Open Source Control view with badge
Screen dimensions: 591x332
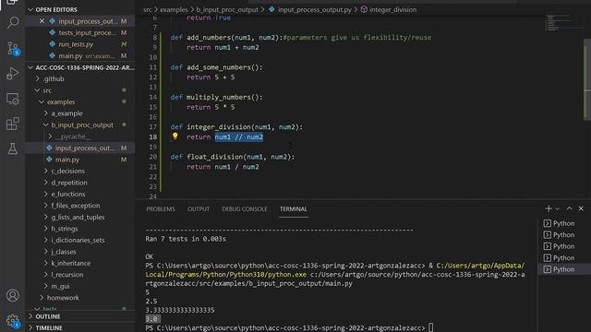[x=13, y=48]
